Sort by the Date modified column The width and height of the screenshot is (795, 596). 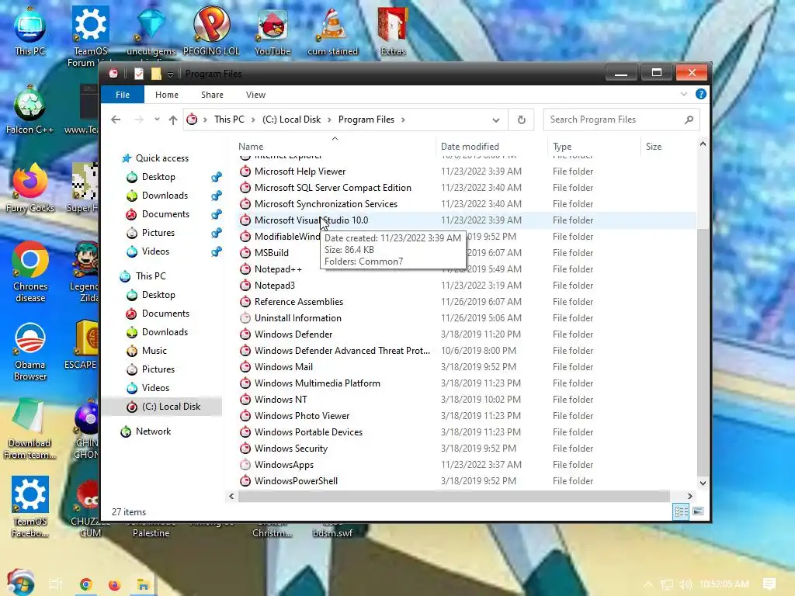(x=491, y=147)
